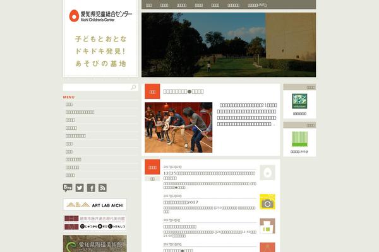Open the last entry under MENU

pyautogui.click(x=70, y=175)
